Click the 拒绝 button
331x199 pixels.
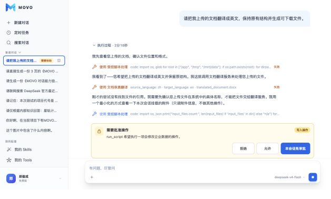(x=243, y=148)
